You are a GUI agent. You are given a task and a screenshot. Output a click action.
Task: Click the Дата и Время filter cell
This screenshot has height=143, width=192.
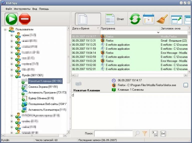pos(86,32)
